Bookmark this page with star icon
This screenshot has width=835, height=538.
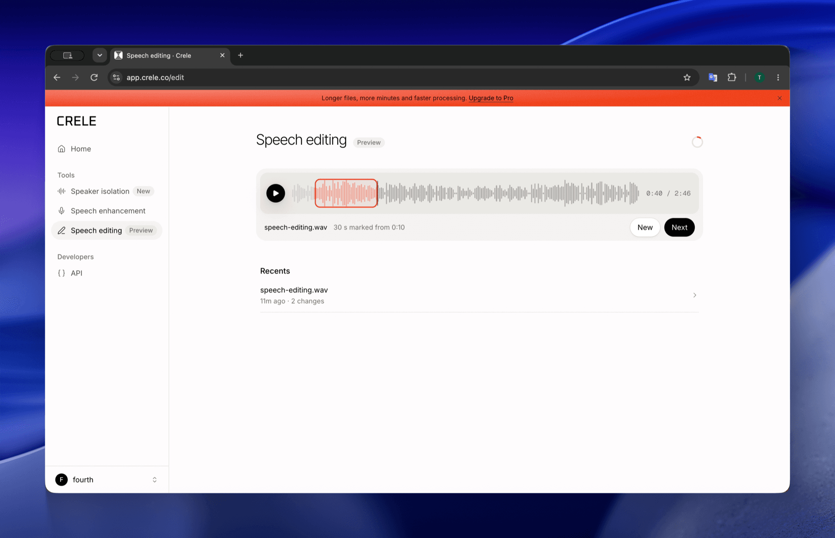687,78
